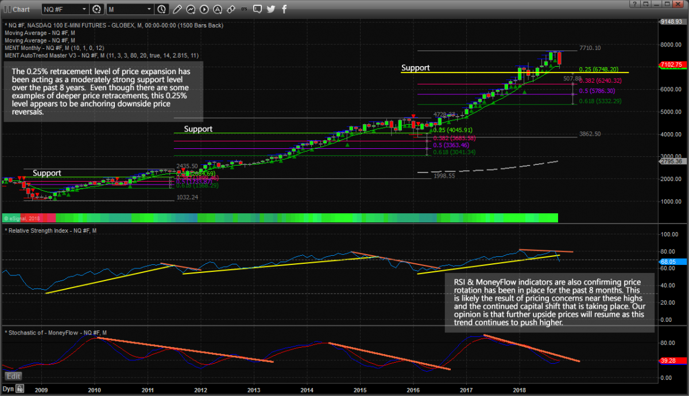This screenshot has height=396, width=689.
Task: Open the symbol settings gear icon
Action: [96, 9]
